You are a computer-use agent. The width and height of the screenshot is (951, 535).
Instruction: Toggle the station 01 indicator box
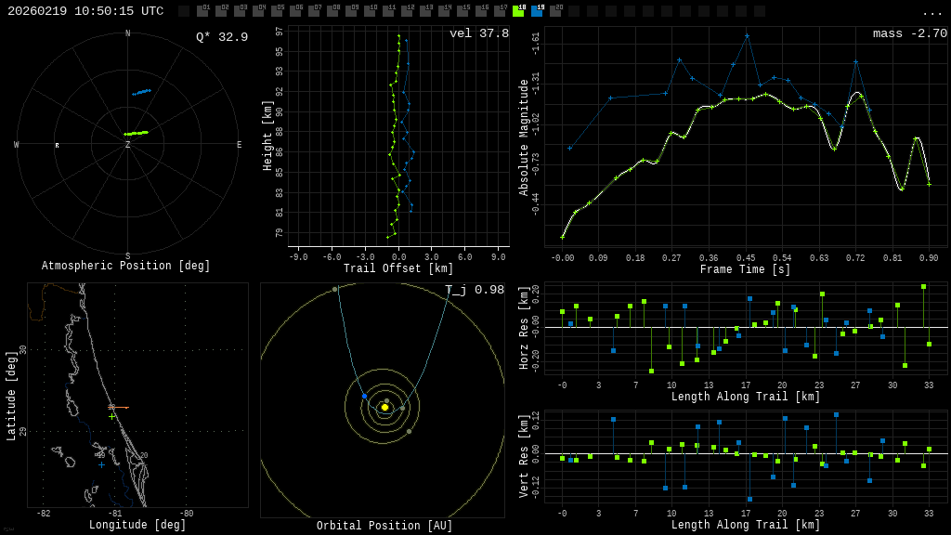tap(202, 11)
